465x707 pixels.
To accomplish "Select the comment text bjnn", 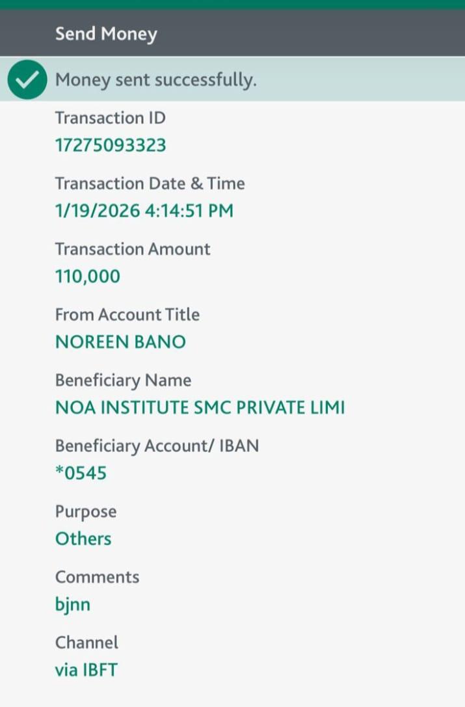I will coord(73,605).
